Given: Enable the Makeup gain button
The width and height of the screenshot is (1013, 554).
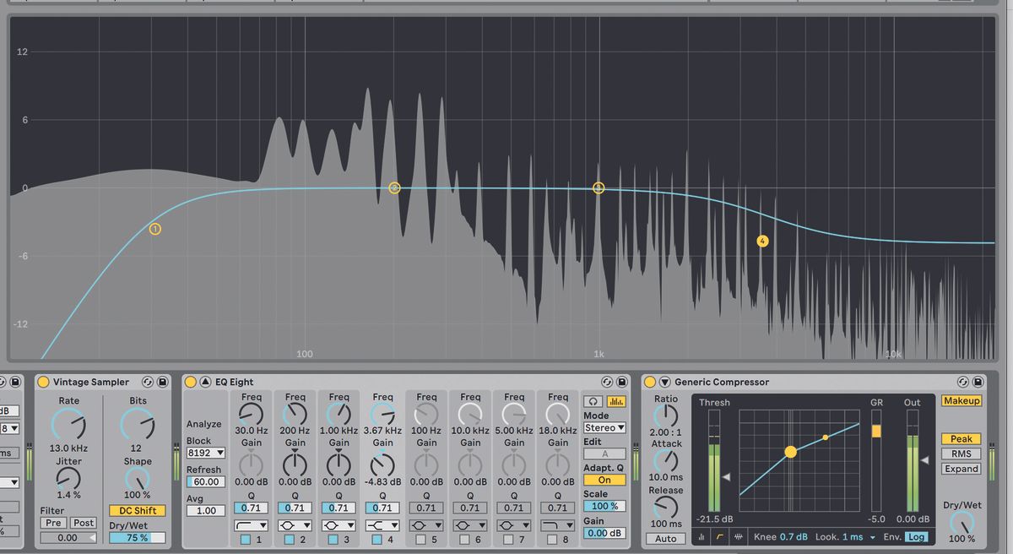Looking at the screenshot, I should click(x=960, y=401).
